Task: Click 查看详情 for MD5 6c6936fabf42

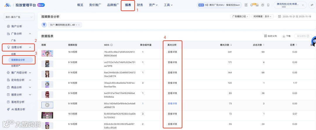Action: pos(172,114)
